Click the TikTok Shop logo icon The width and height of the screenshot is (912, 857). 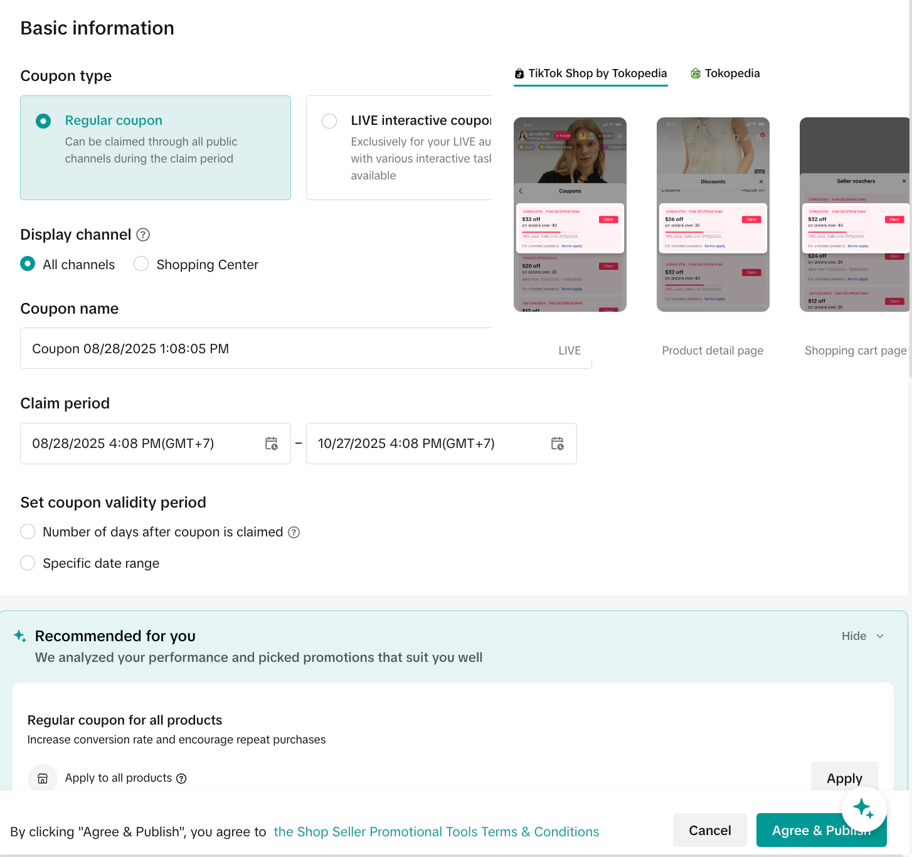[519, 74]
